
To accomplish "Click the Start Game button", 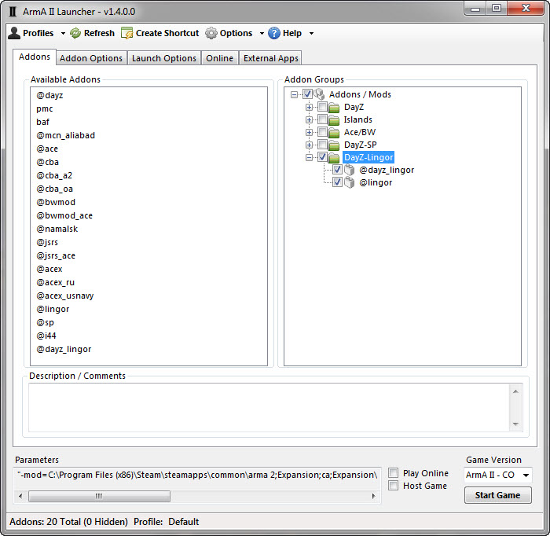I will tap(497, 495).
